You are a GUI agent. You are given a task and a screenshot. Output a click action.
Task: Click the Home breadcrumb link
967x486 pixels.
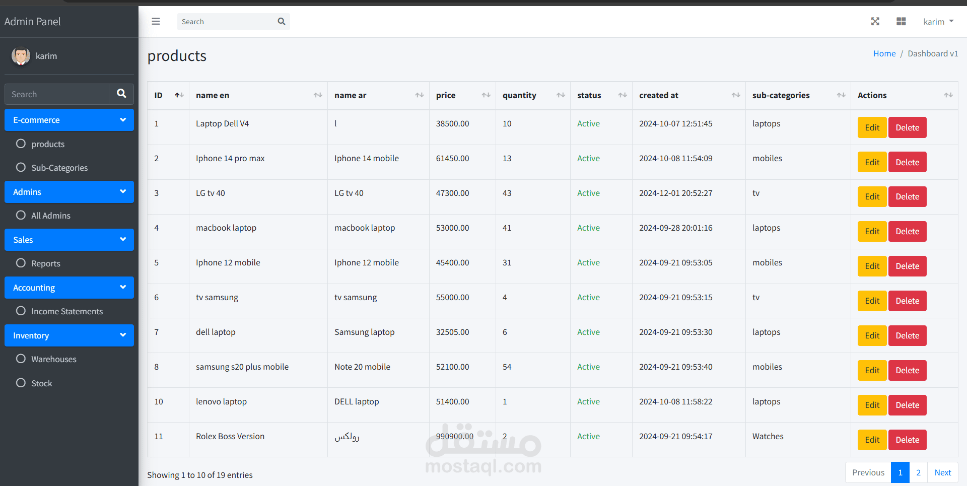click(884, 53)
